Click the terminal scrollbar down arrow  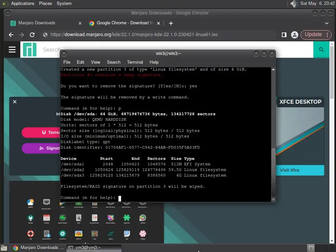click(273, 199)
